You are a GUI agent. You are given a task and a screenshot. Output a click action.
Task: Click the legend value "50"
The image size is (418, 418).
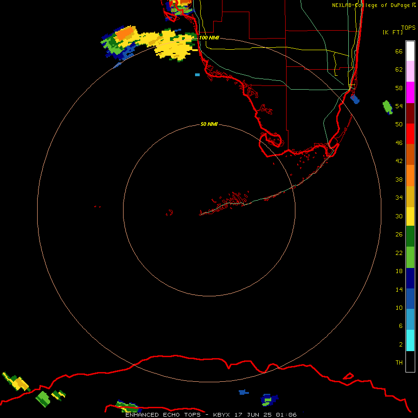point(399,124)
